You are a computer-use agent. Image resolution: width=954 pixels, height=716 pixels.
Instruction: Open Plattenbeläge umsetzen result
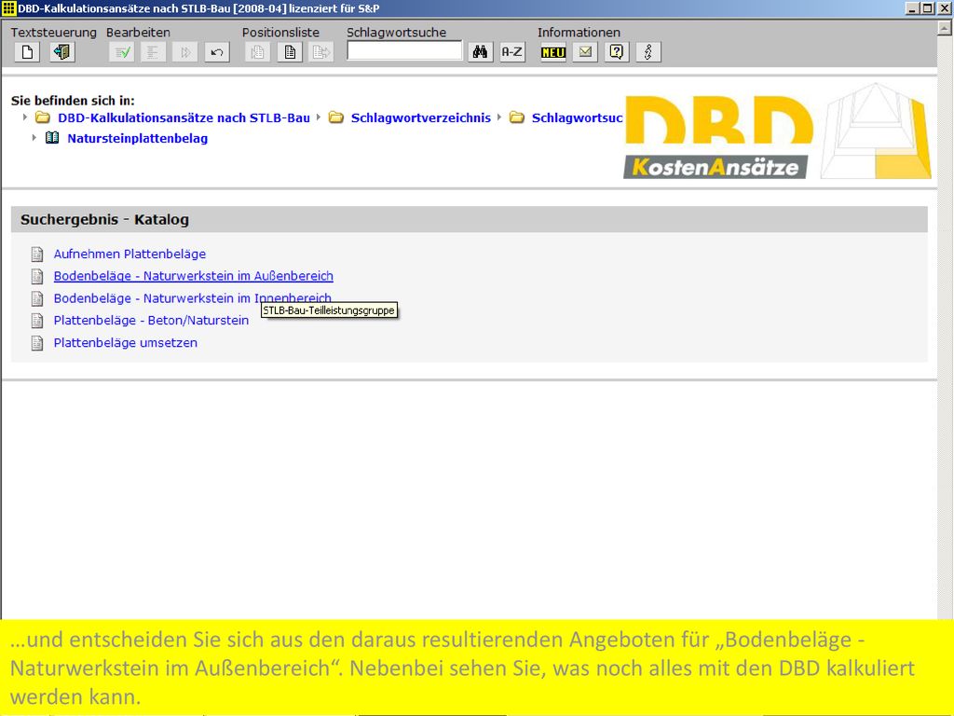[x=126, y=343]
